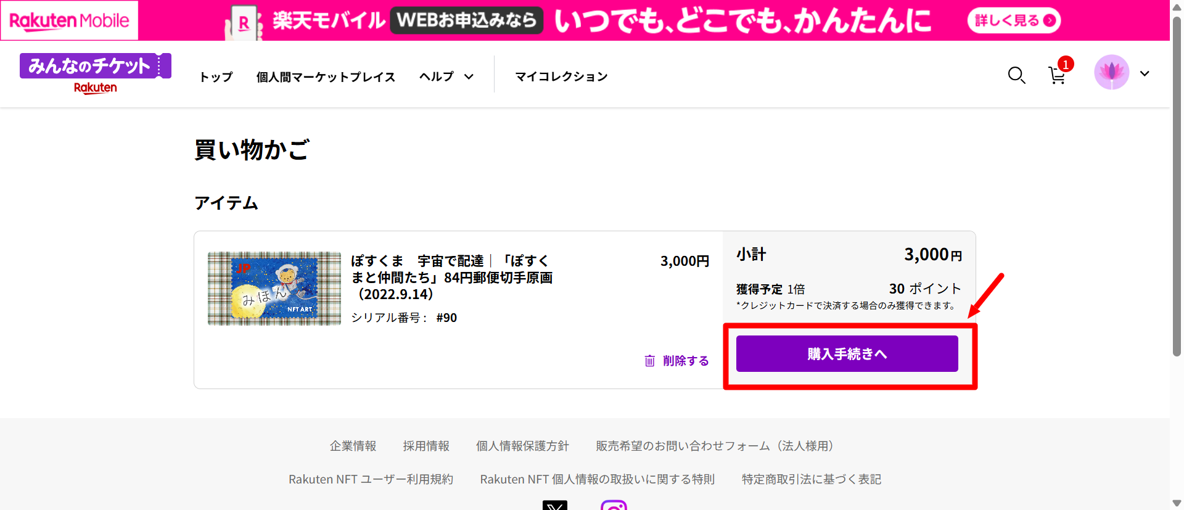This screenshot has height=510, width=1184.
Task: Open the 企業情報 footer link
Action: tap(353, 446)
